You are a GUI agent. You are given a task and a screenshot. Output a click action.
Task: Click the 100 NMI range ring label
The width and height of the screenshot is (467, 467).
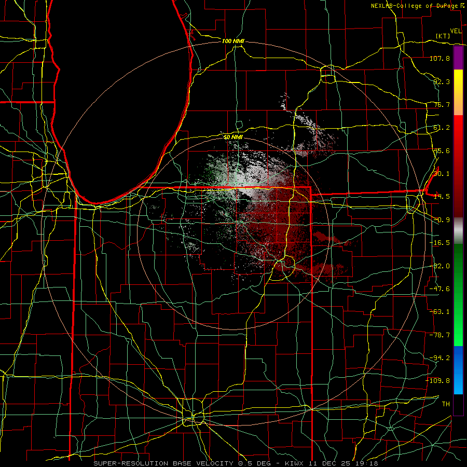click(x=233, y=41)
